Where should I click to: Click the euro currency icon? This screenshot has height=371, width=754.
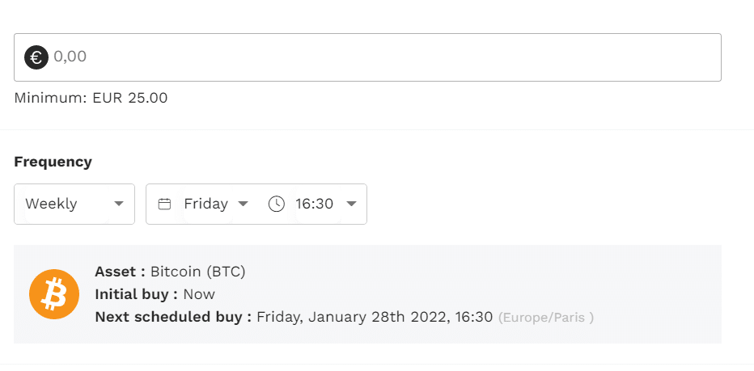point(36,57)
